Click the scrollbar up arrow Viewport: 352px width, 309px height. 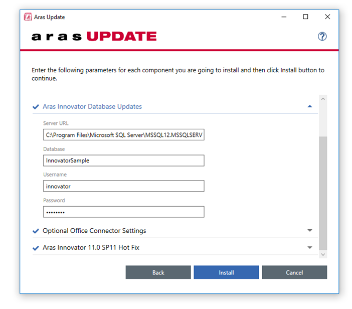point(323,99)
